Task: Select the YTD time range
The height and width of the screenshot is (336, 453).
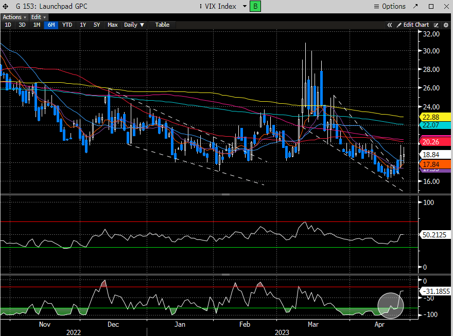Action: 67,25
